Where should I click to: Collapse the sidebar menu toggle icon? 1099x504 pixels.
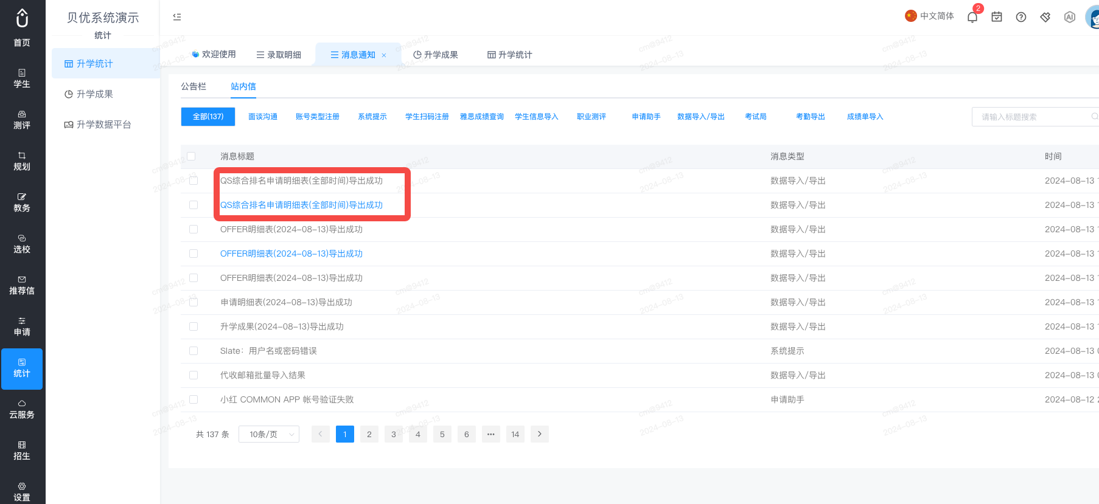(177, 17)
